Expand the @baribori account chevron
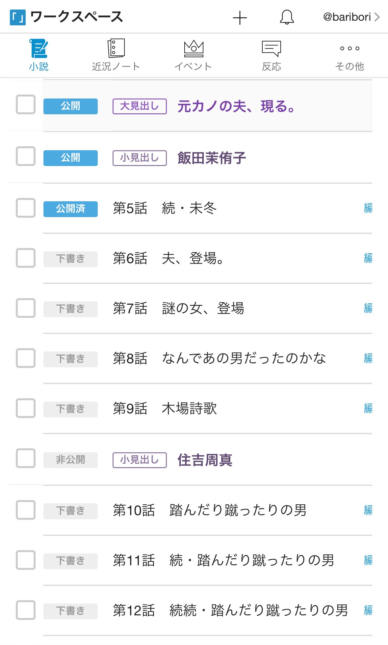Viewport: 388px width, 645px height. [x=377, y=17]
